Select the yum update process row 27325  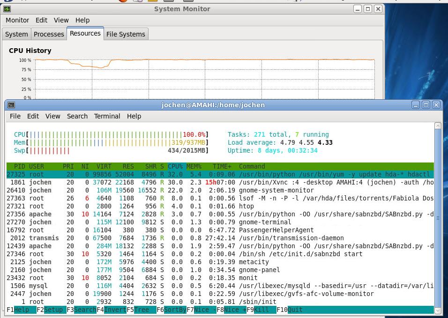pyautogui.click(x=220, y=174)
